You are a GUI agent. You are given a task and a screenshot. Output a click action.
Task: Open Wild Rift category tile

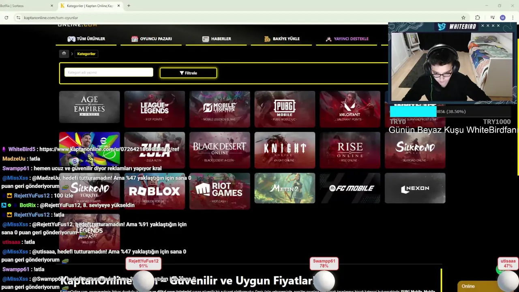point(89,232)
